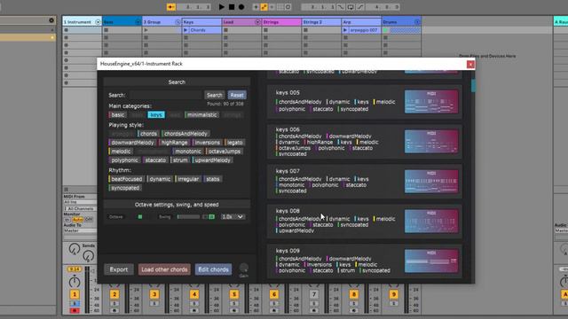Adjust the Gain knob in HouseEngine

pyautogui.click(x=244, y=268)
